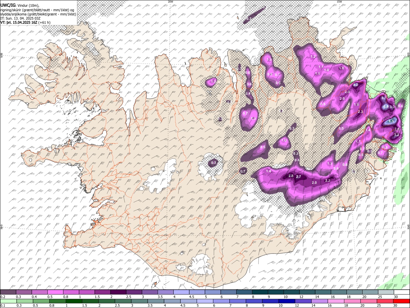Click the 4.2 precipitation value on map
The image size is (410, 308).
(356, 85)
